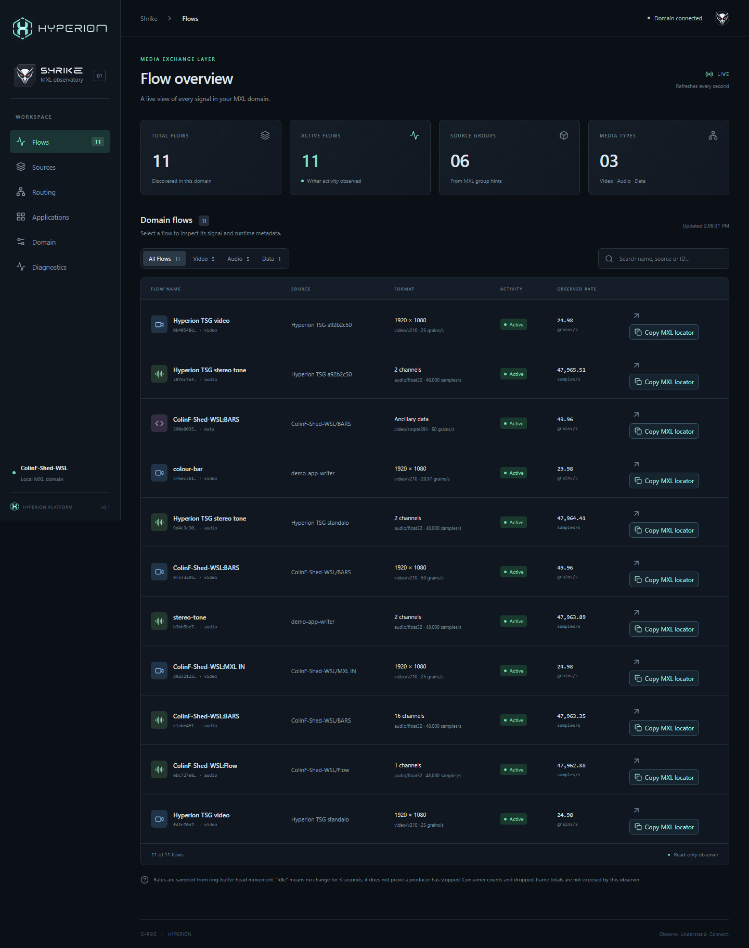Open ColinF-Shed-WSL:MXL IN via arrow icon
Viewport: 749px width, 948px height.
(x=636, y=662)
